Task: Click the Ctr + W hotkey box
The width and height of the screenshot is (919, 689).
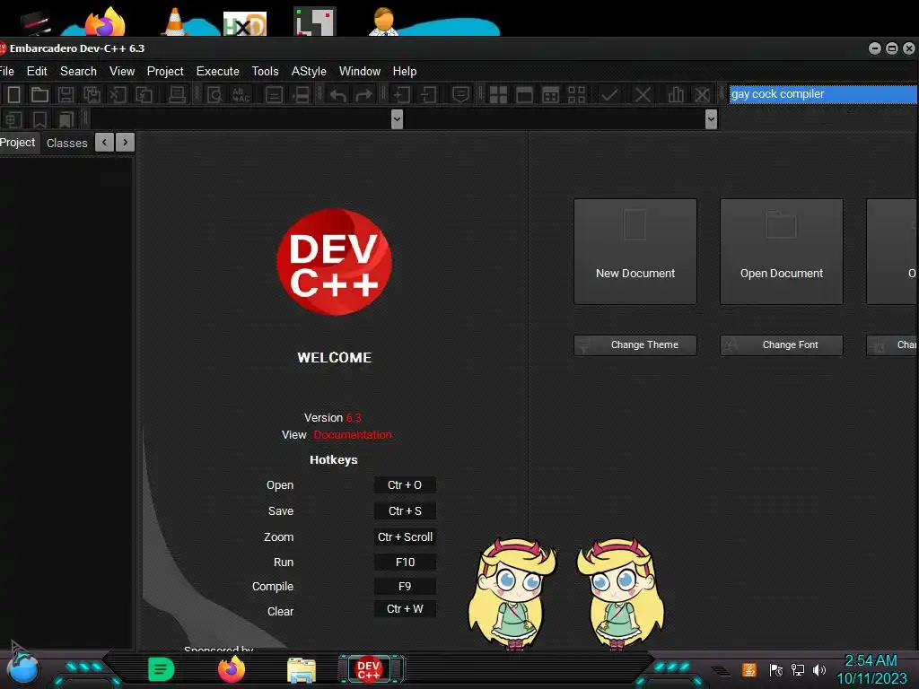Action: coord(405,609)
